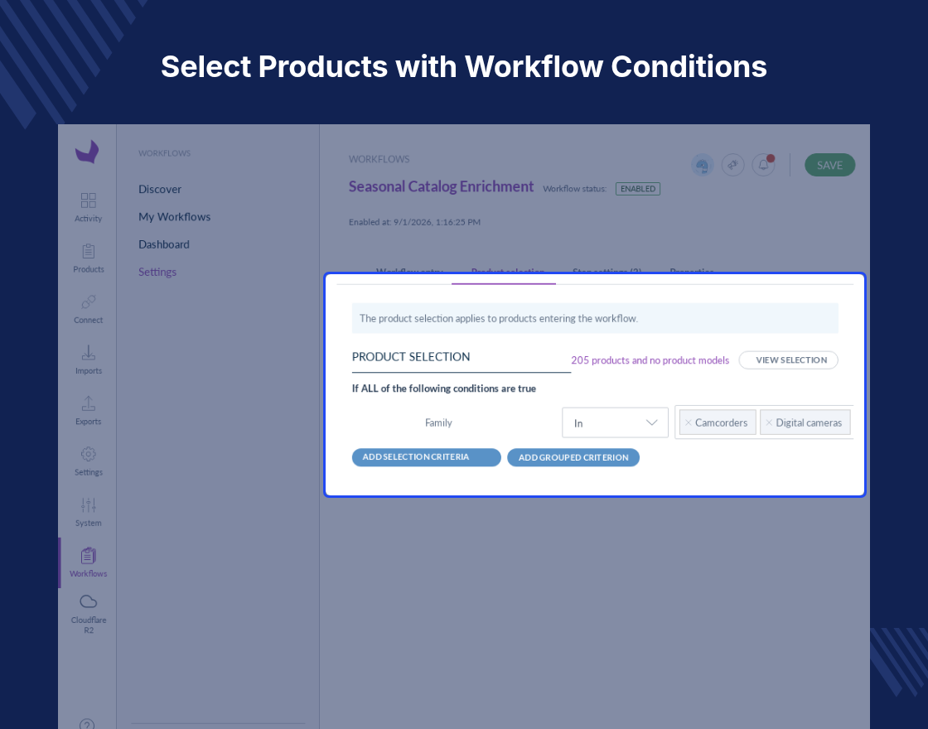This screenshot has width=928, height=729.
Task: Click Add Grouped Criterion button
Action: [x=573, y=457]
